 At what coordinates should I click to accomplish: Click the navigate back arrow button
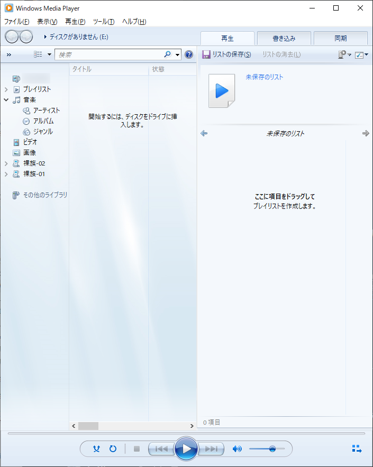(12, 37)
